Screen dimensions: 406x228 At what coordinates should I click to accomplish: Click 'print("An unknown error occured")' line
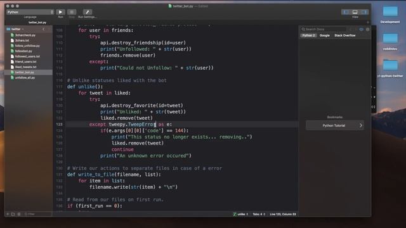point(146,156)
